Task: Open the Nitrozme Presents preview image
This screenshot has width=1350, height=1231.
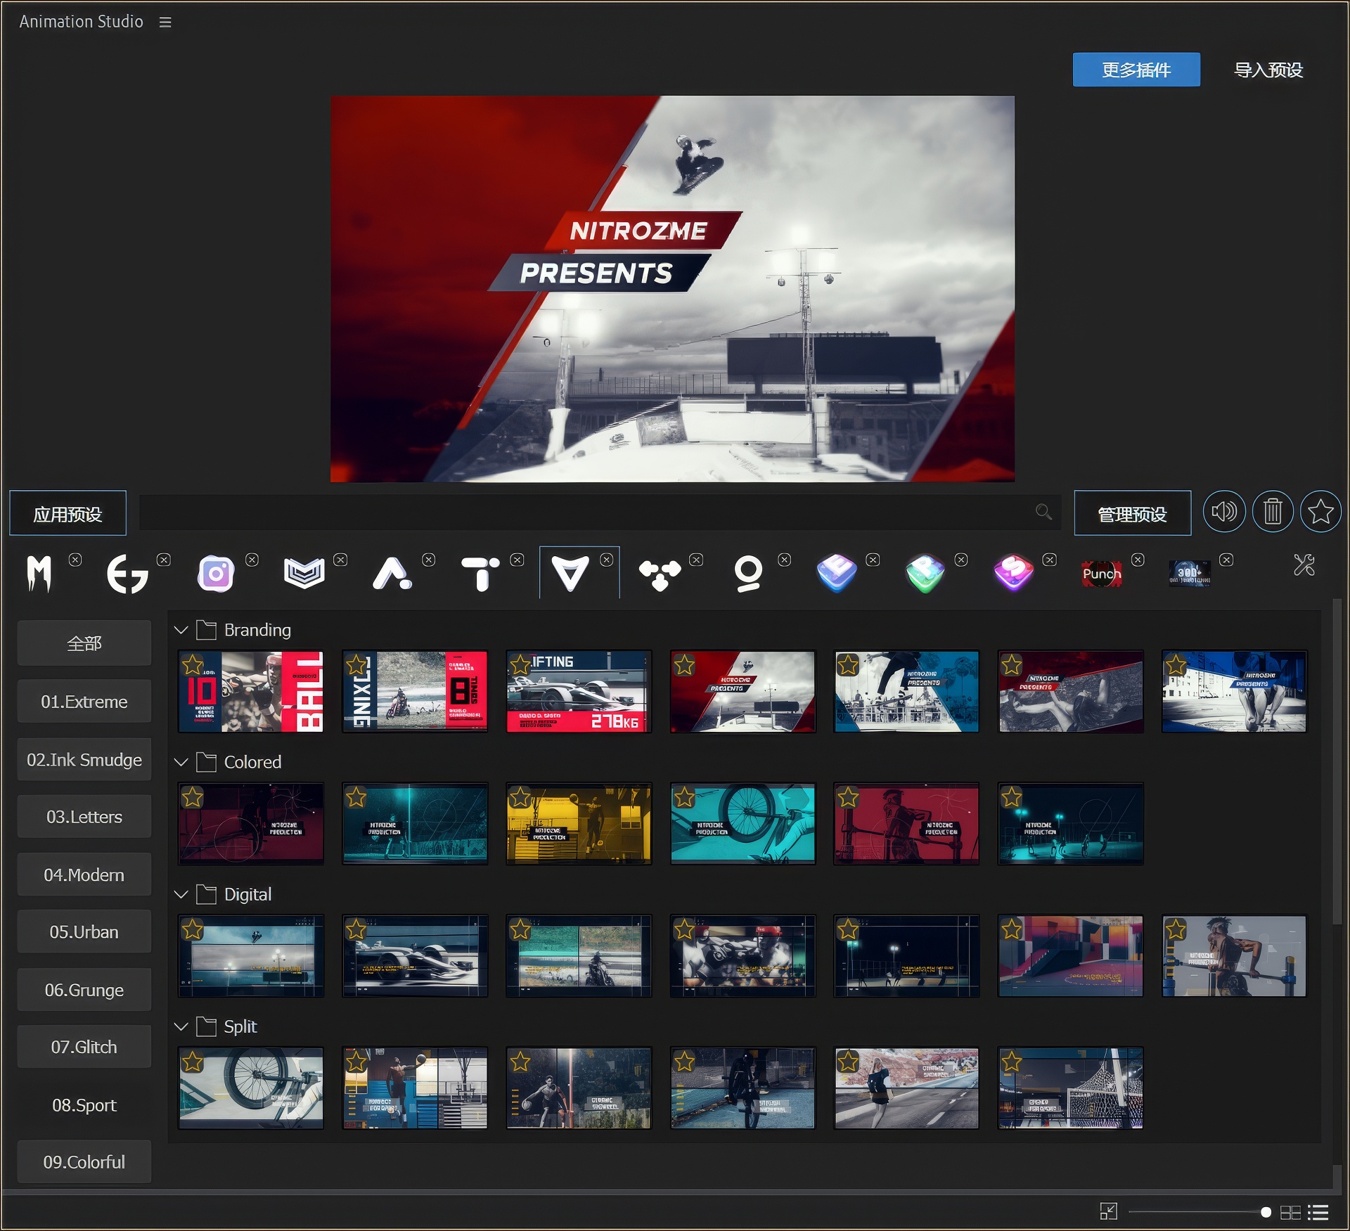Action: pyautogui.click(x=672, y=289)
